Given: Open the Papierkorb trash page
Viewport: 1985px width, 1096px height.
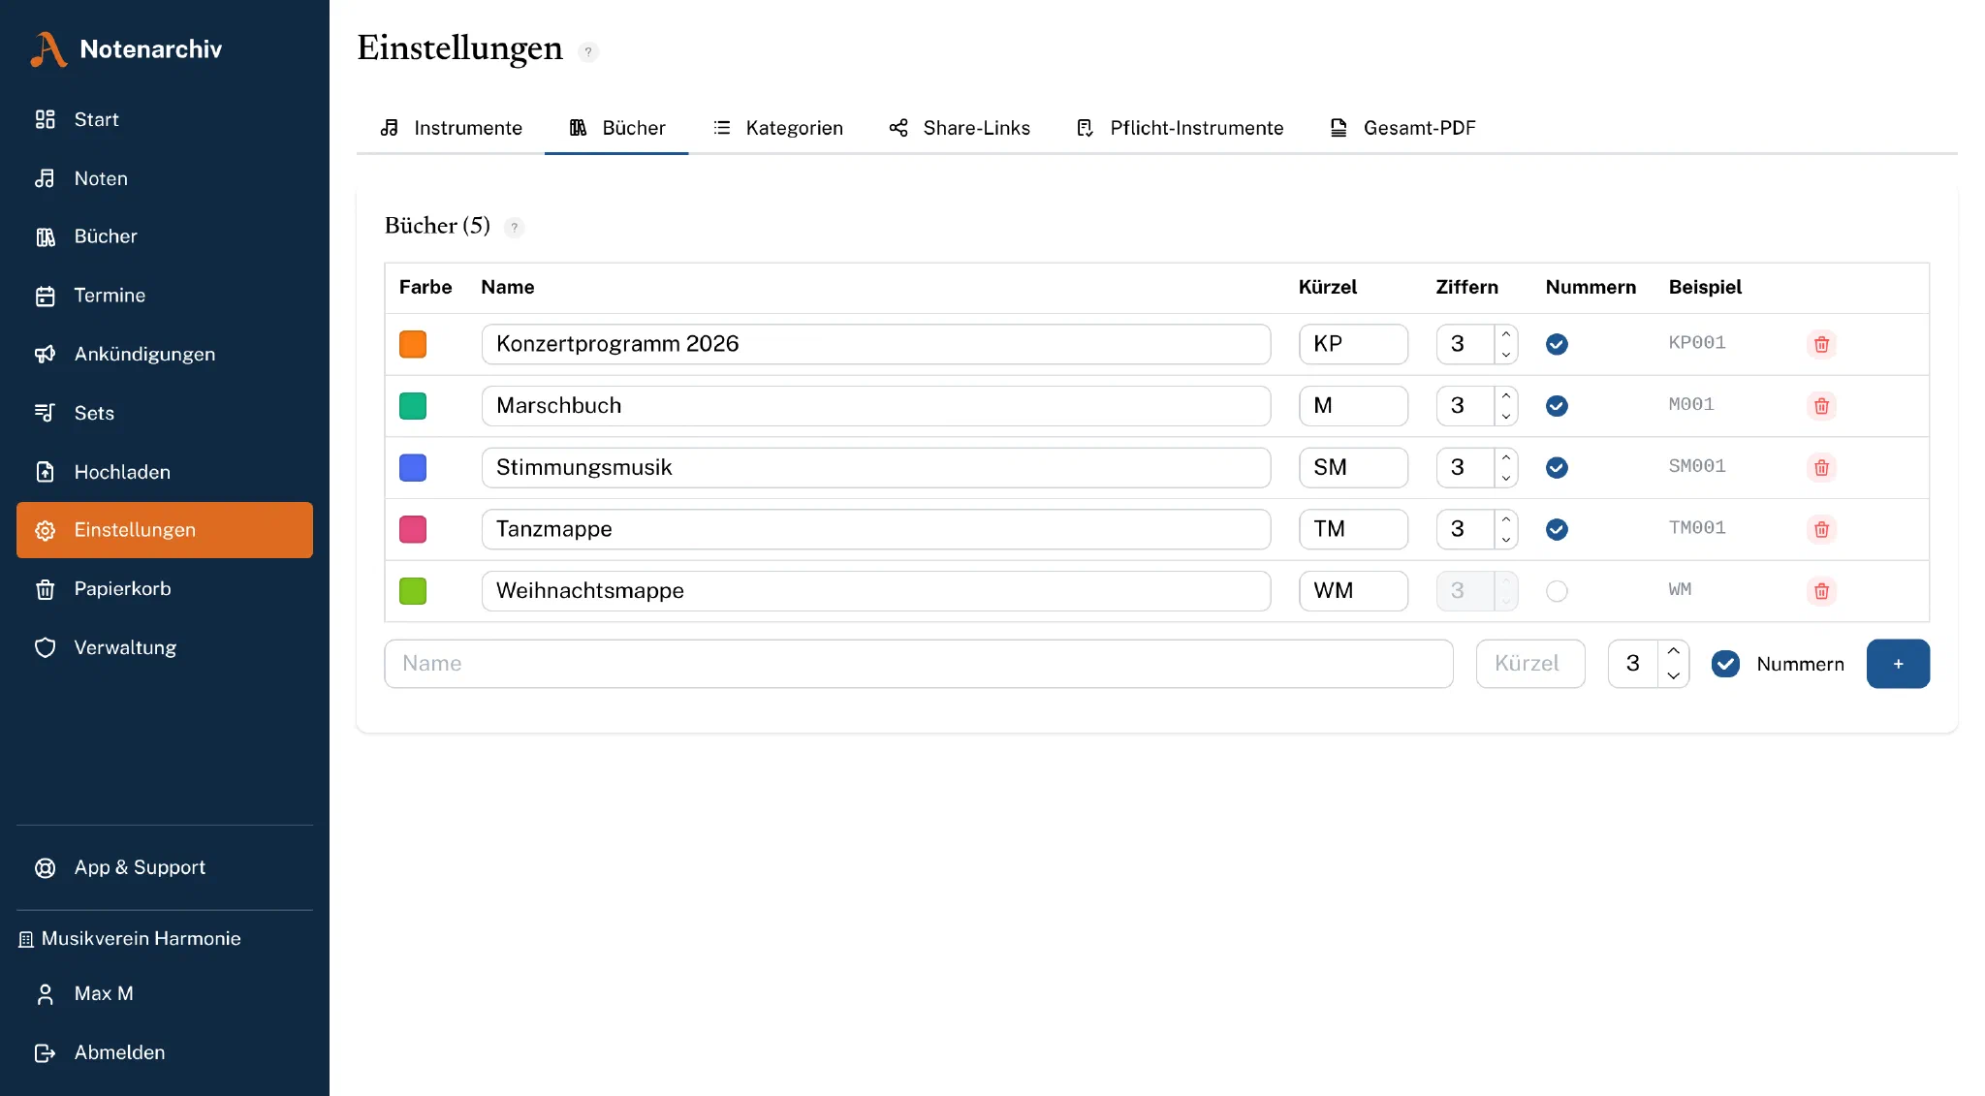Looking at the screenshot, I should [165, 588].
